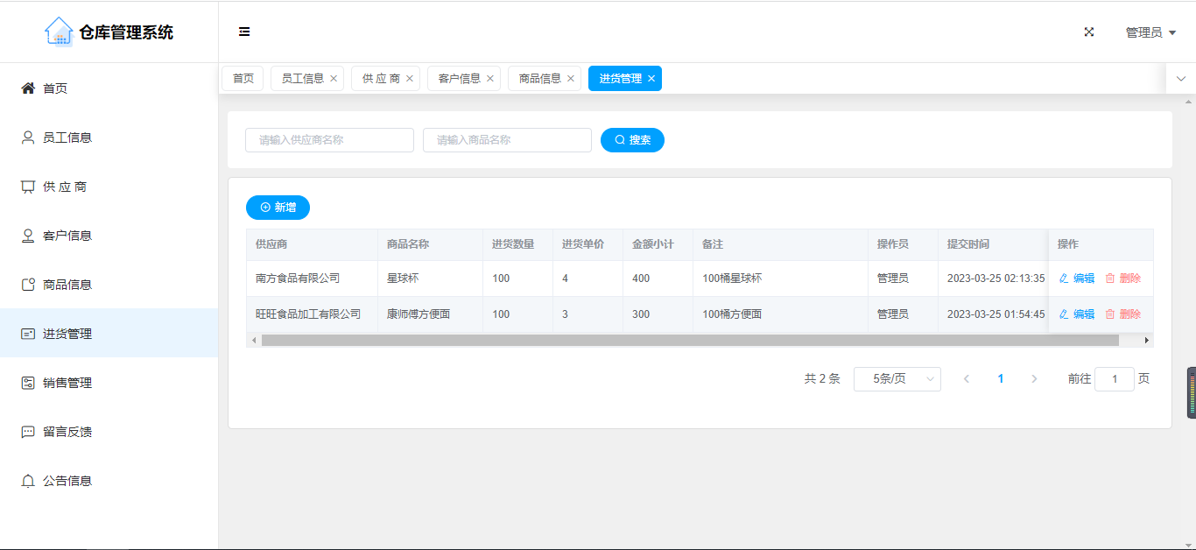
Task: Close the 商品信息 tab
Action: click(571, 79)
